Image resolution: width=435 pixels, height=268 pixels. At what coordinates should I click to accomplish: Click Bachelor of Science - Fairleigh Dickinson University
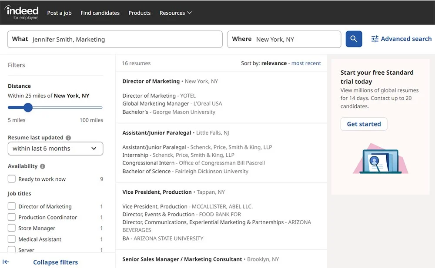click(x=185, y=171)
